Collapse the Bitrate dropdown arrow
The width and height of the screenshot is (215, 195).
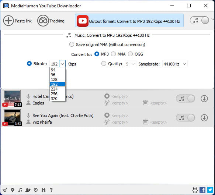point(62,64)
